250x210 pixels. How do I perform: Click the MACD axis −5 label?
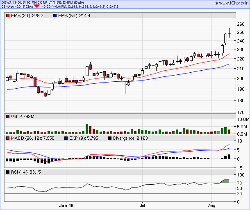[x=240, y=168]
